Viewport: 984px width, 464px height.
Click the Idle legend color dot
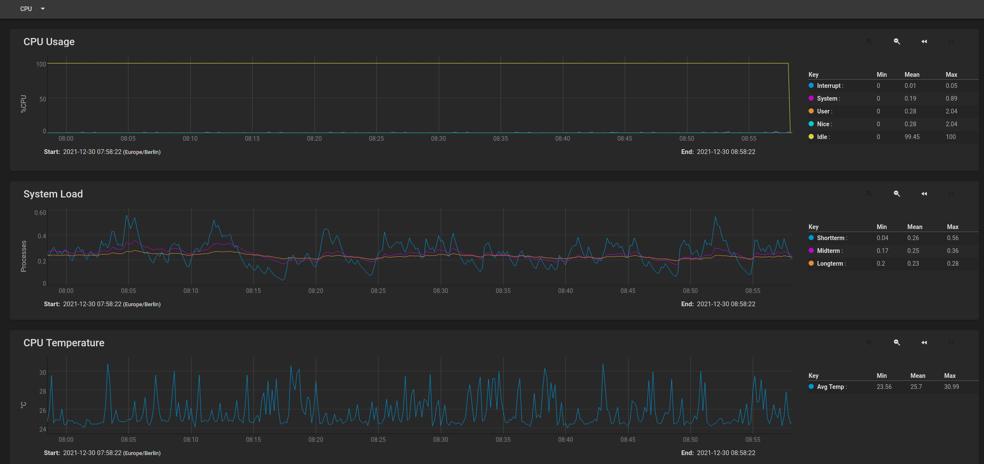tap(811, 137)
